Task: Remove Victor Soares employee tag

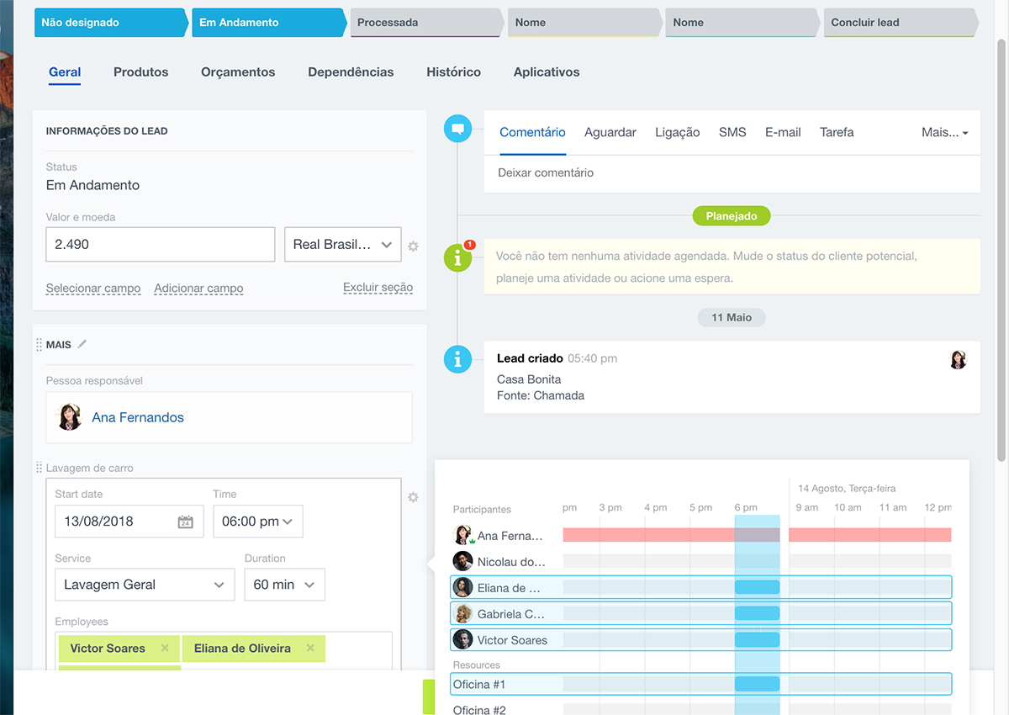Action: click(x=165, y=649)
